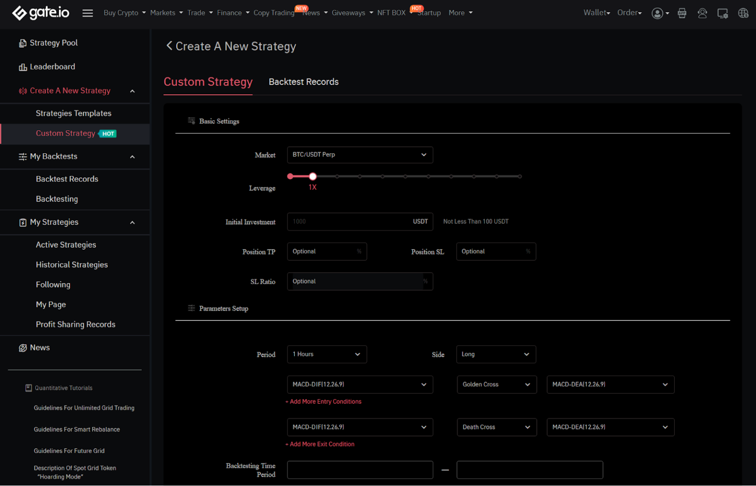Open the hamburger menu icon

(88, 13)
